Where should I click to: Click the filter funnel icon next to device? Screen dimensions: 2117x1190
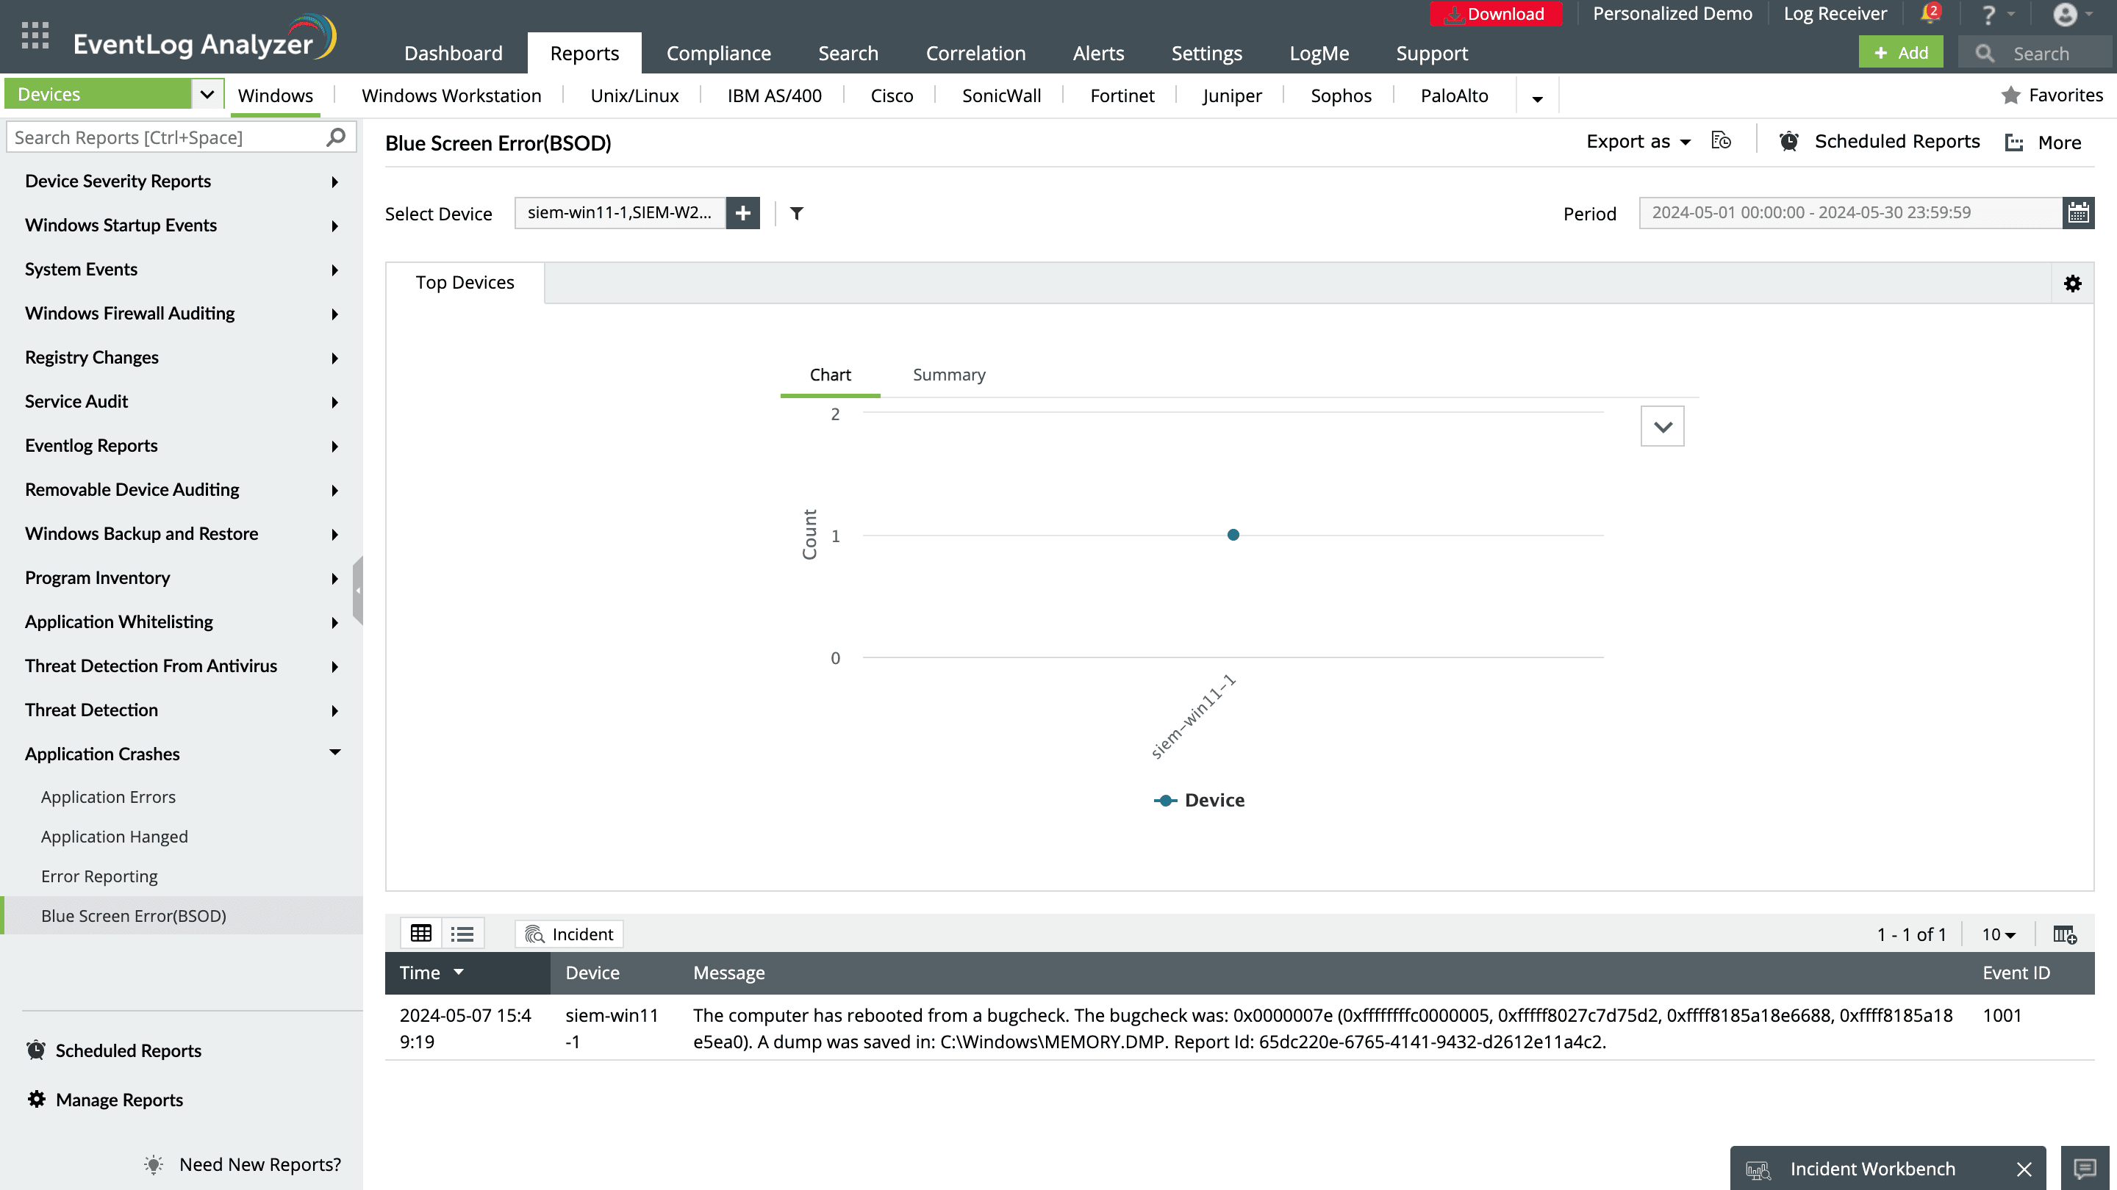(x=797, y=214)
